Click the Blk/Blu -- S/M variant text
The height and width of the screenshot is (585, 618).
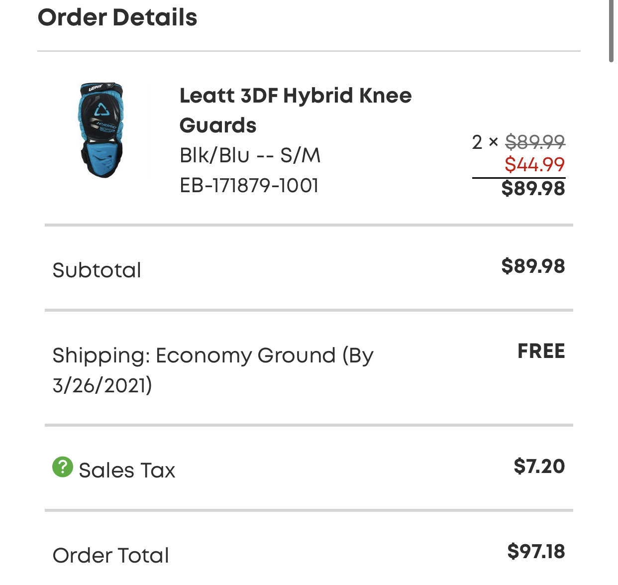[x=250, y=155]
